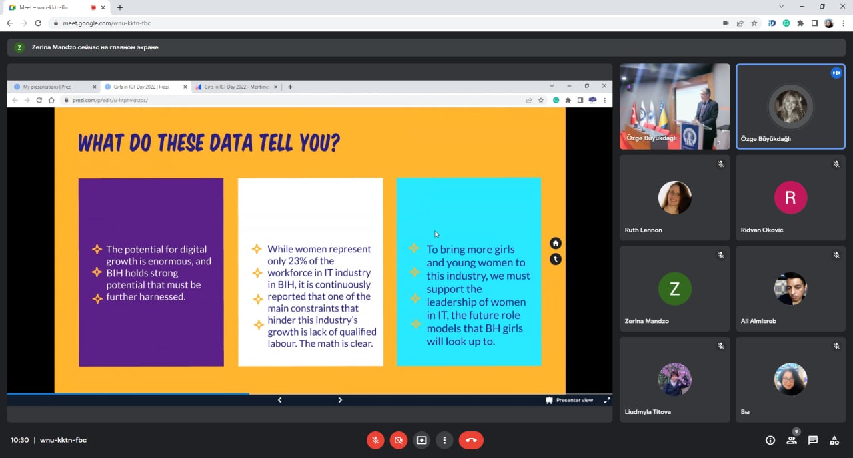This screenshot has width=853, height=458.
Task: Bookmark this page with the star icon
Action: coord(754,23)
